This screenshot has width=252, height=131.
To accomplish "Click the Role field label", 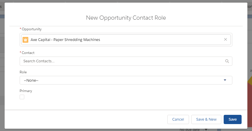I will click(23, 72).
